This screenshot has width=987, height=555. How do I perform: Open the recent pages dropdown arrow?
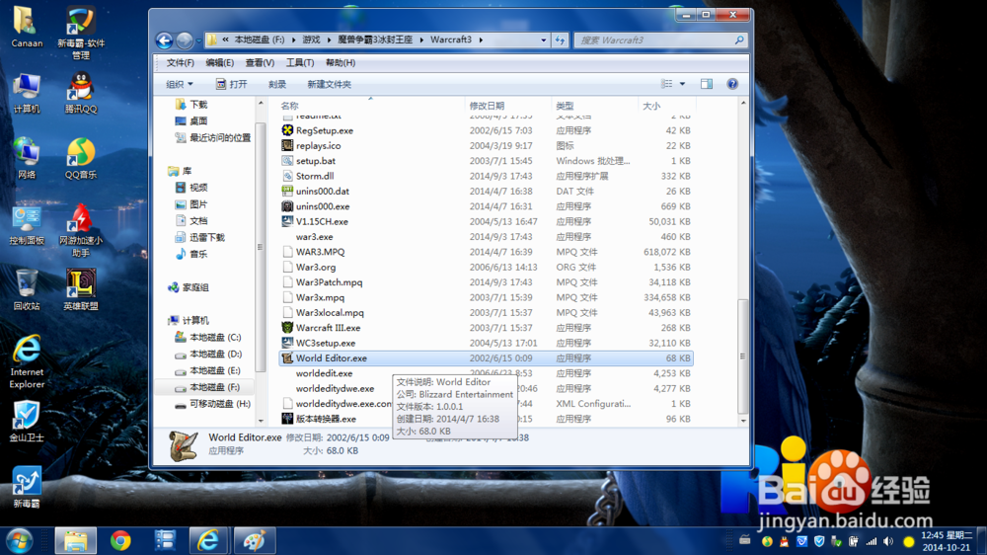coord(198,40)
